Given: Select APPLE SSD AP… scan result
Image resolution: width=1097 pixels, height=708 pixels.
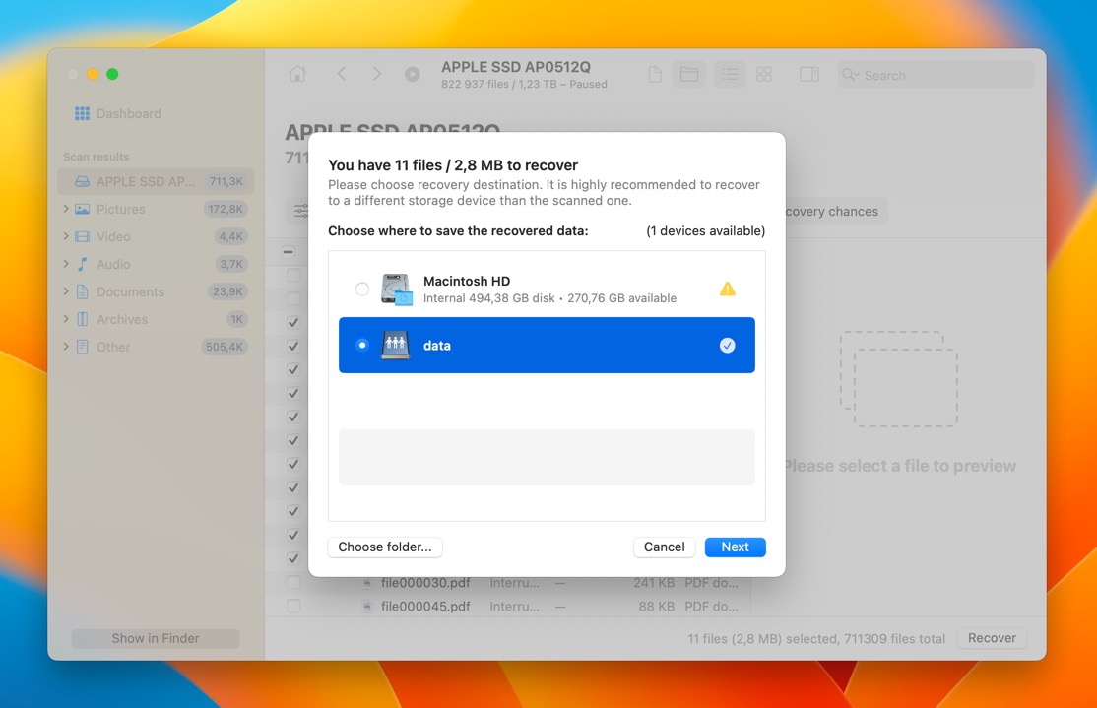Looking at the screenshot, I should 156,181.
